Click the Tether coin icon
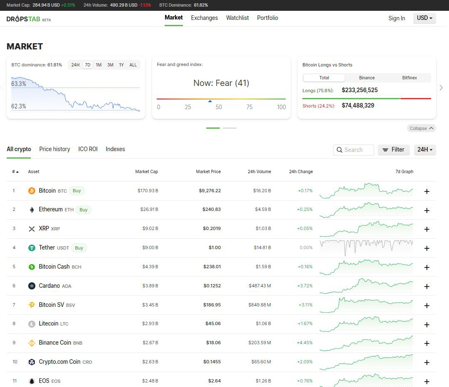This screenshot has width=449, height=387. click(32, 248)
